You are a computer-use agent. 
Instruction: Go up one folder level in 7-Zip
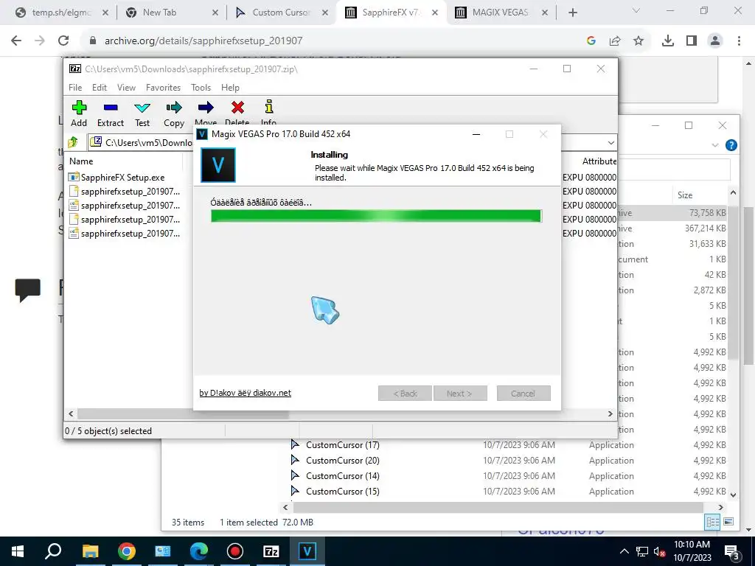tap(73, 142)
